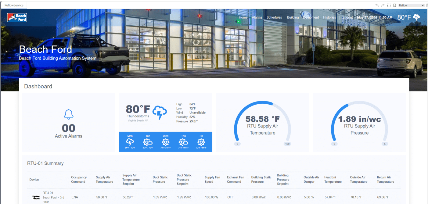Click the Supply Air Temperature Setpoint column header
The image size is (428, 204).
click(x=131, y=179)
